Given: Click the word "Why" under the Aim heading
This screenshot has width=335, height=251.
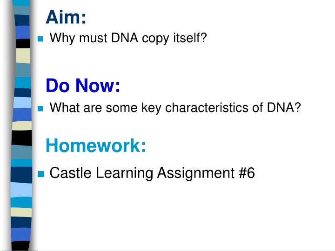Looking at the screenshot, I should 59,39.
